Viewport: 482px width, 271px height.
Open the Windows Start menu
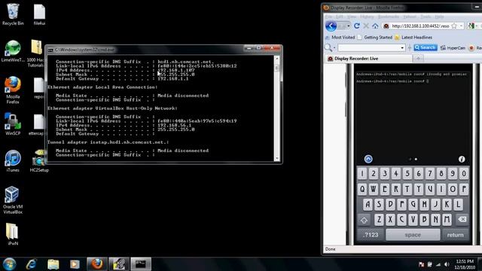(x=9, y=264)
